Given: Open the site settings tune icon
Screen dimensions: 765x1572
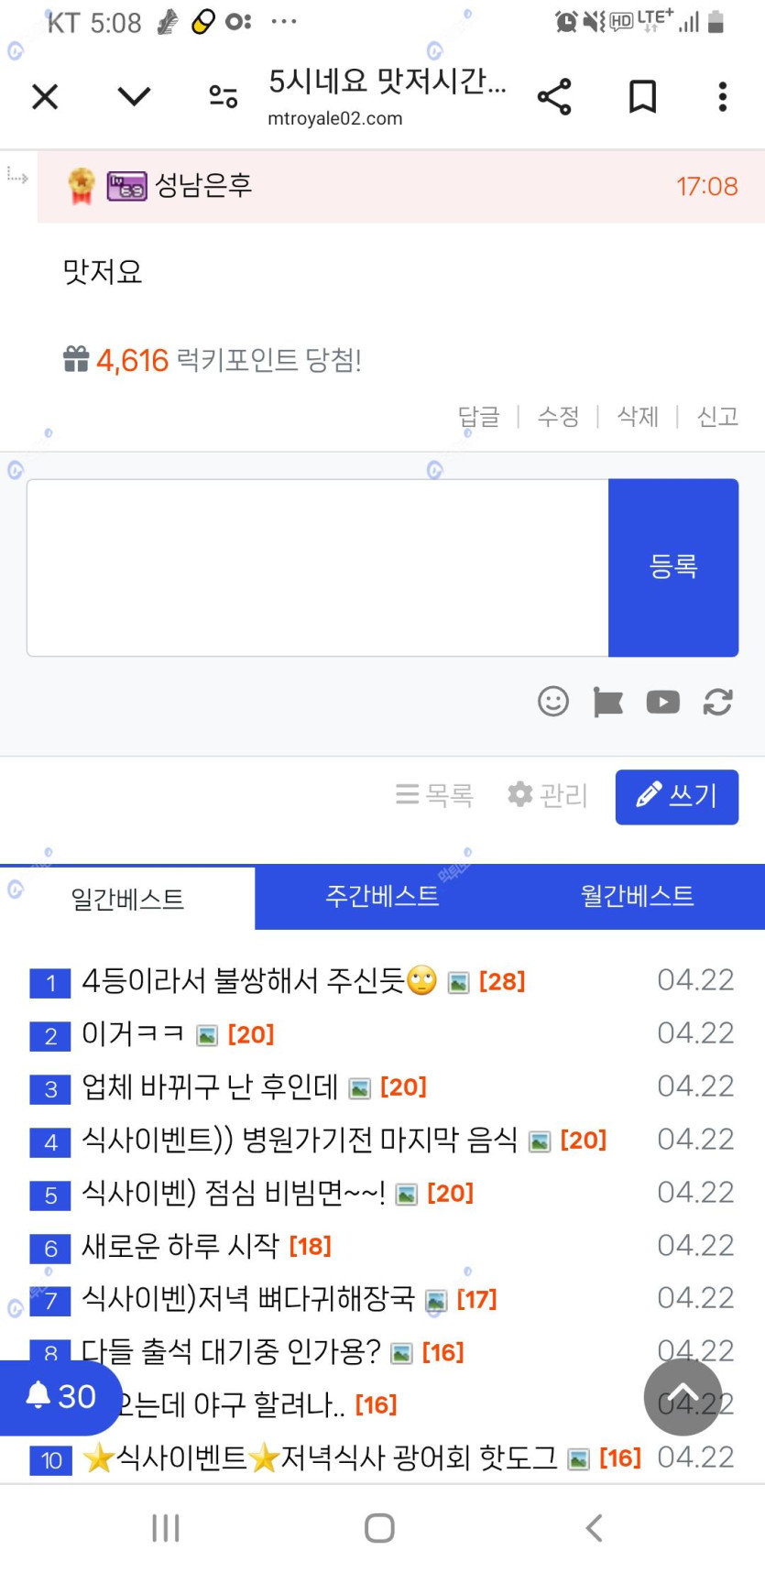Looking at the screenshot, I should (223, 96).
